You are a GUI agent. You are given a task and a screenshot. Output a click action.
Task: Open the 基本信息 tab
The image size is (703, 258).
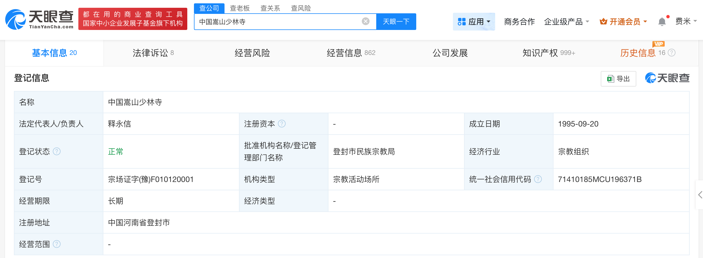54,53
